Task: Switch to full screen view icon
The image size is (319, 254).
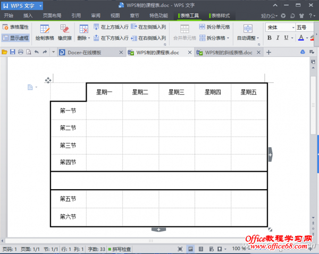Action: (180, 249)
